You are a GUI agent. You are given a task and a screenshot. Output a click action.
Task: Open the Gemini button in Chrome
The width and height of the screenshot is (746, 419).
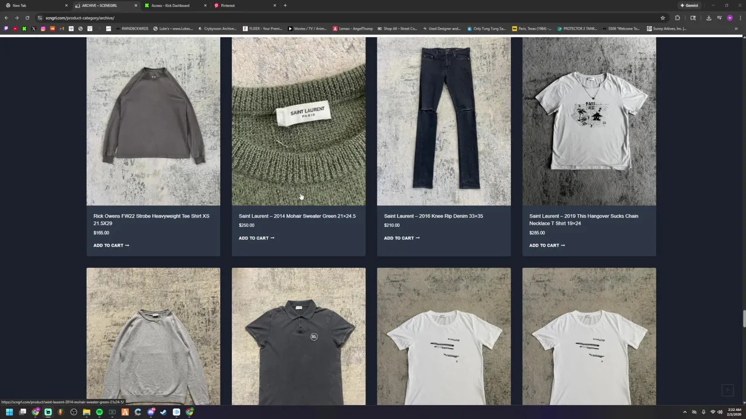click(689, 5)
